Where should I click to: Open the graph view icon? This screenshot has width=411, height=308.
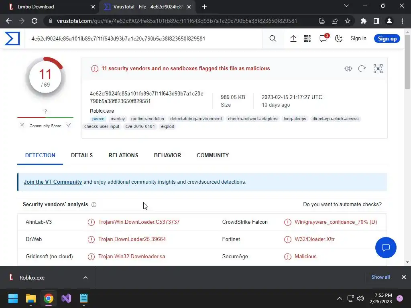pyautogui.click(x=378, y=69)
